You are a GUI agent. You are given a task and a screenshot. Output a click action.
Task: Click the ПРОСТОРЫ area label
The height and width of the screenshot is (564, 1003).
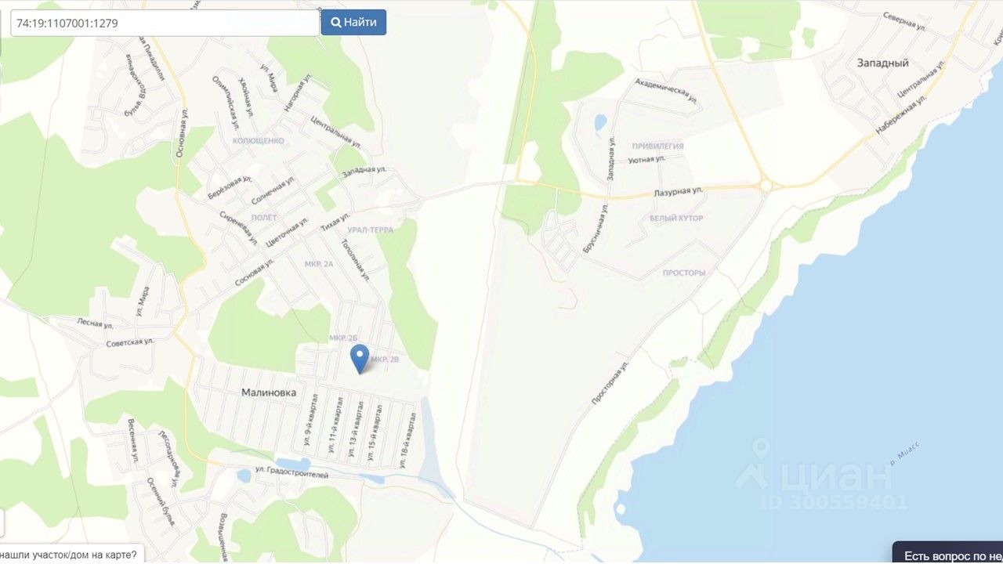684,273
